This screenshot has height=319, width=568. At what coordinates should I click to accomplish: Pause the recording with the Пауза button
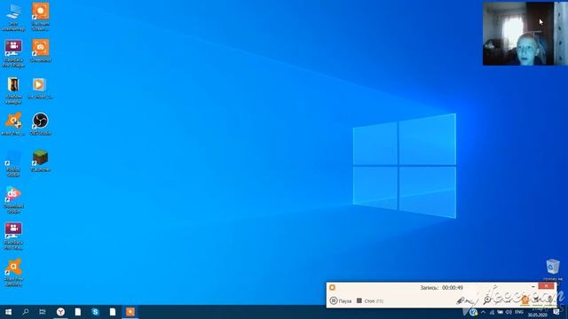pos(341,300)
